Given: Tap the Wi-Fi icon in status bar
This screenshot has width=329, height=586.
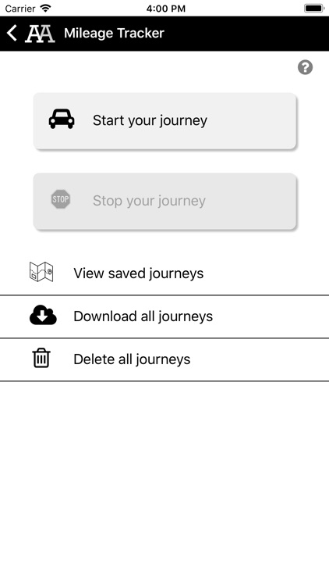Looking at the screenshot, I should (x=45, y=9).
